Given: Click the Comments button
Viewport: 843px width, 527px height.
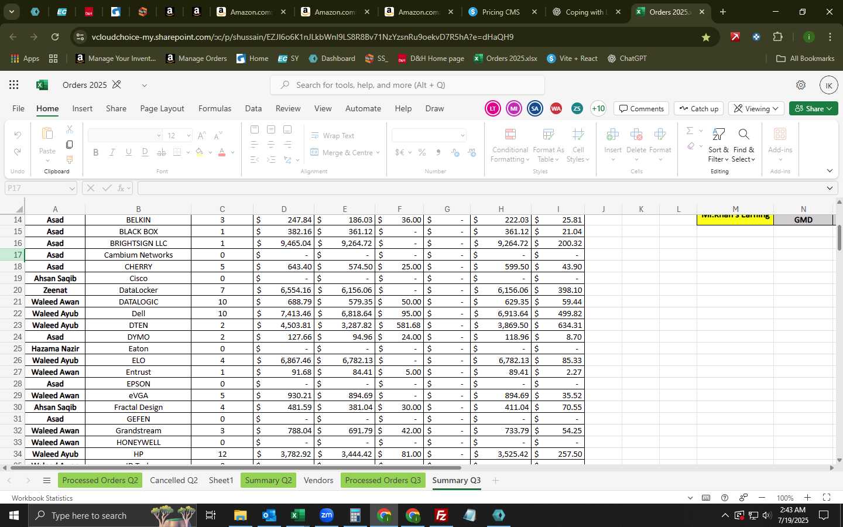Looking at the screenshot, I should tap(642, 108).
